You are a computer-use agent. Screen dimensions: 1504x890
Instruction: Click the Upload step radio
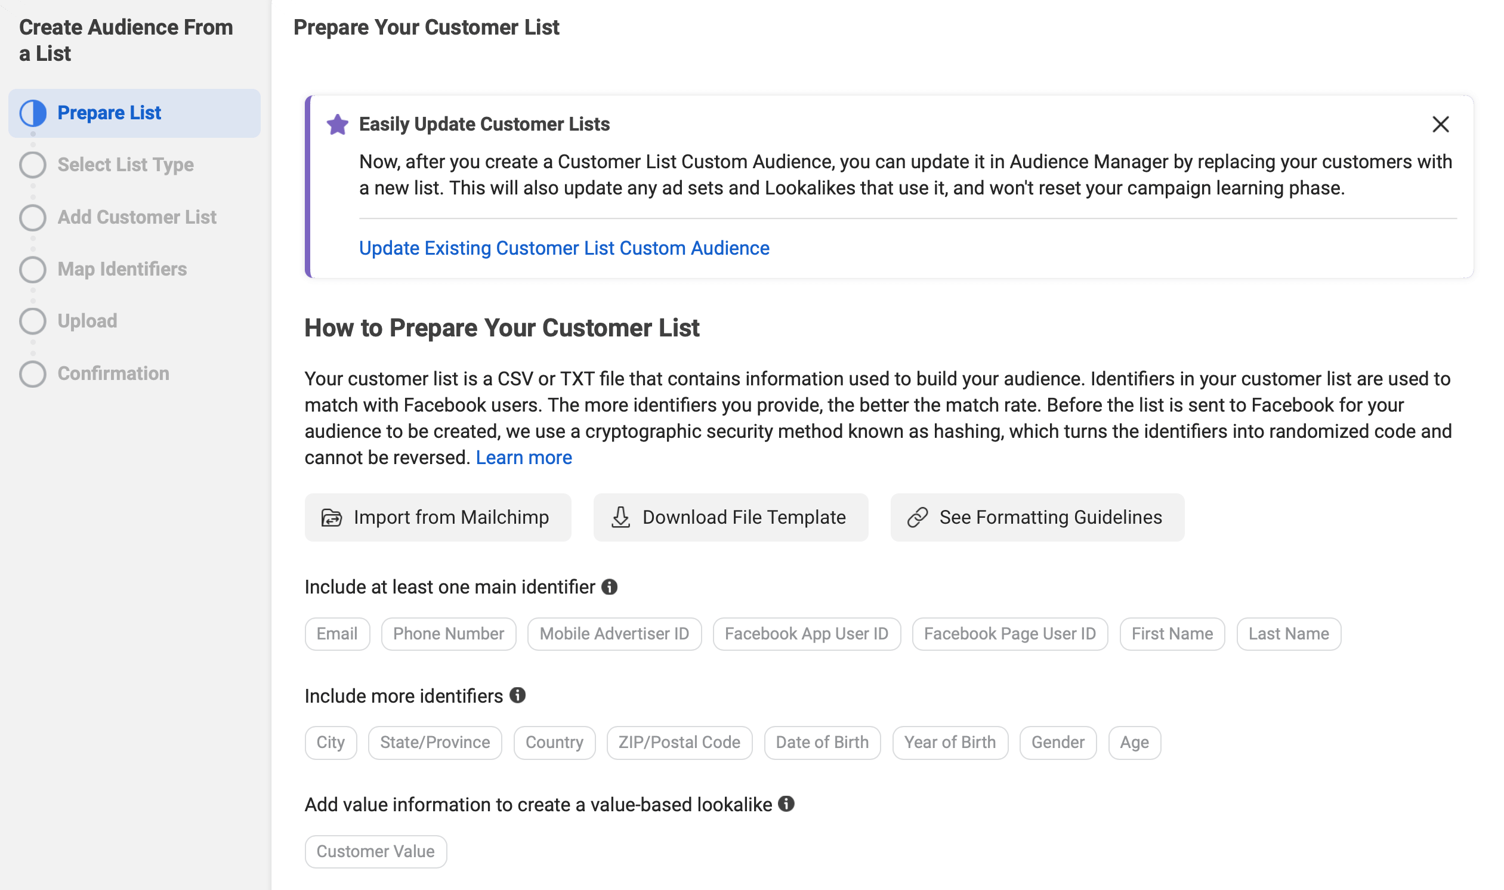click(33, 321)
